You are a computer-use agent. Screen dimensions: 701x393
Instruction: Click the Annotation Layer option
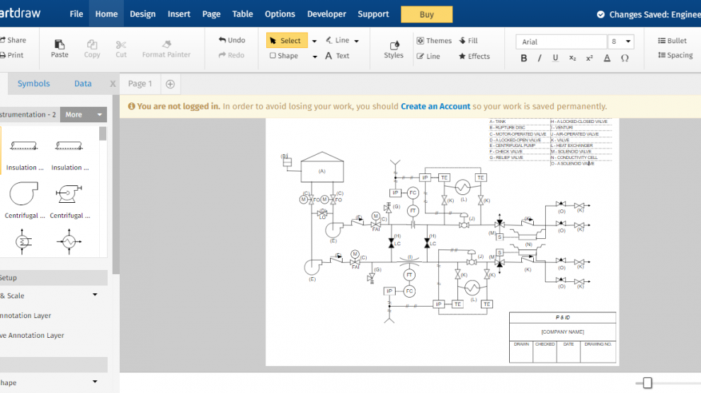point(25,315)
